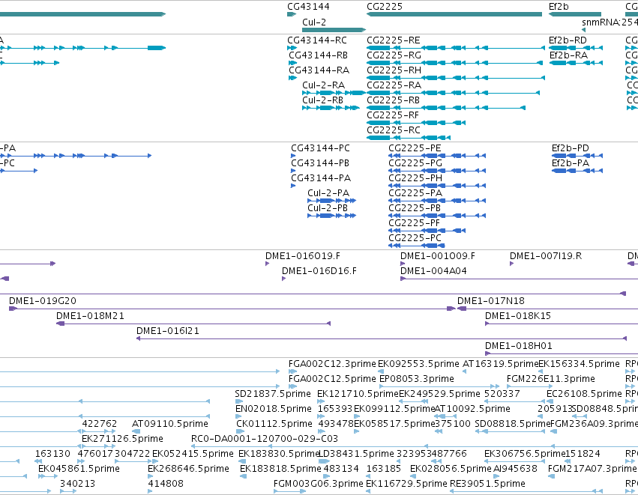Click protein CG2225-PG label
Viewport: 638px width, 495px height.
click(x=415, y=163)
